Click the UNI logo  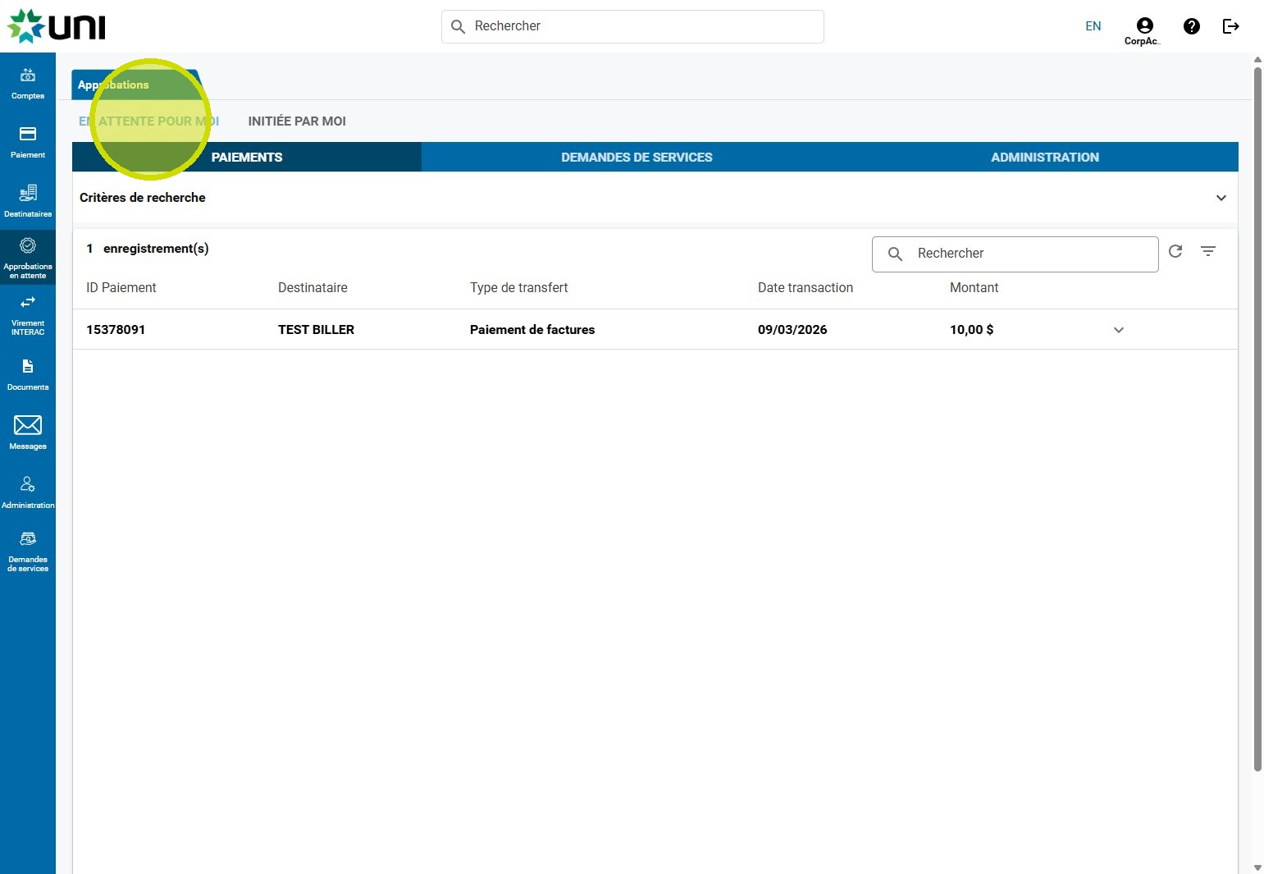coord(57,26)
